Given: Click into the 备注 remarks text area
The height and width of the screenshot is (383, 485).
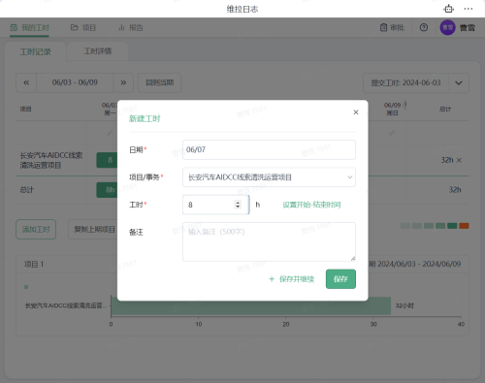Looking at the screenshot, I should 269,241.
